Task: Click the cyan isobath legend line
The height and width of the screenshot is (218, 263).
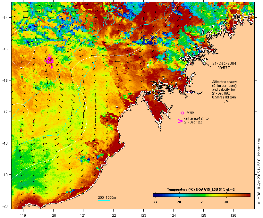Action: 104,200
